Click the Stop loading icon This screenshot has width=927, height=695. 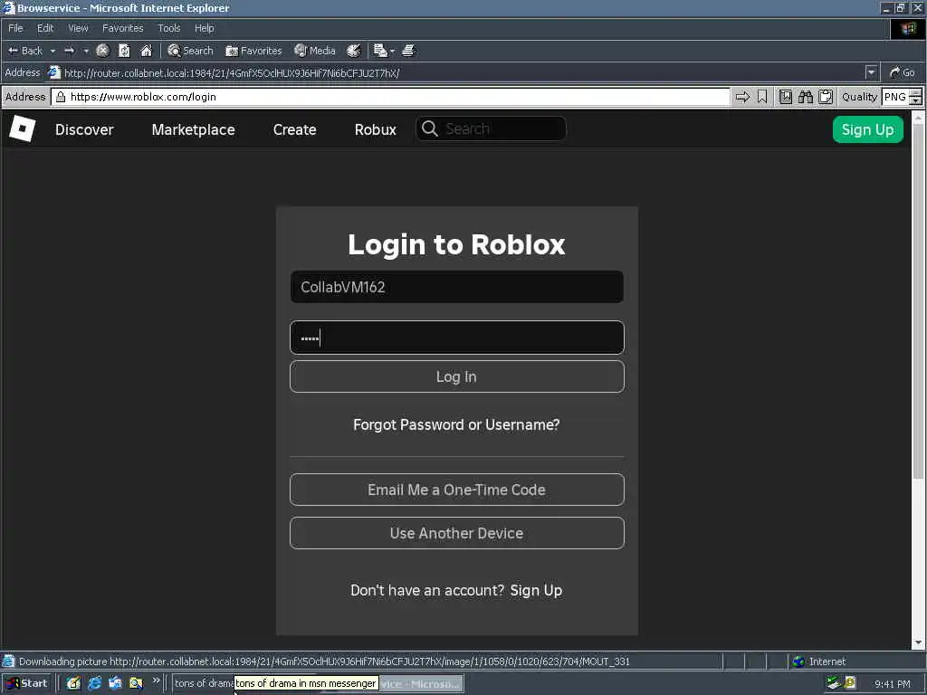[103, 51]
